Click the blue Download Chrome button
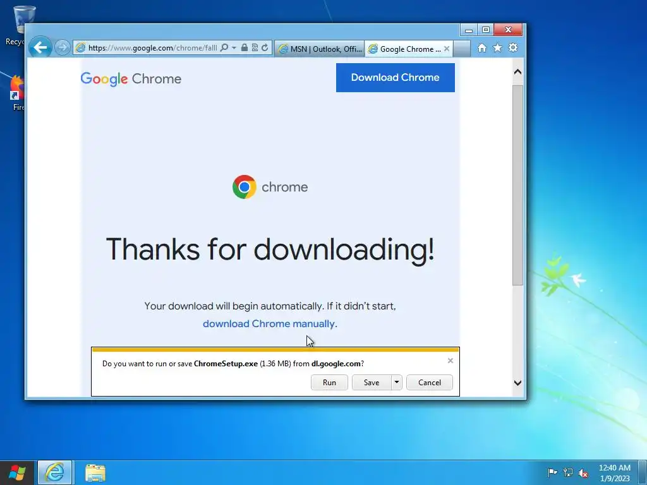 click(396, 78)
